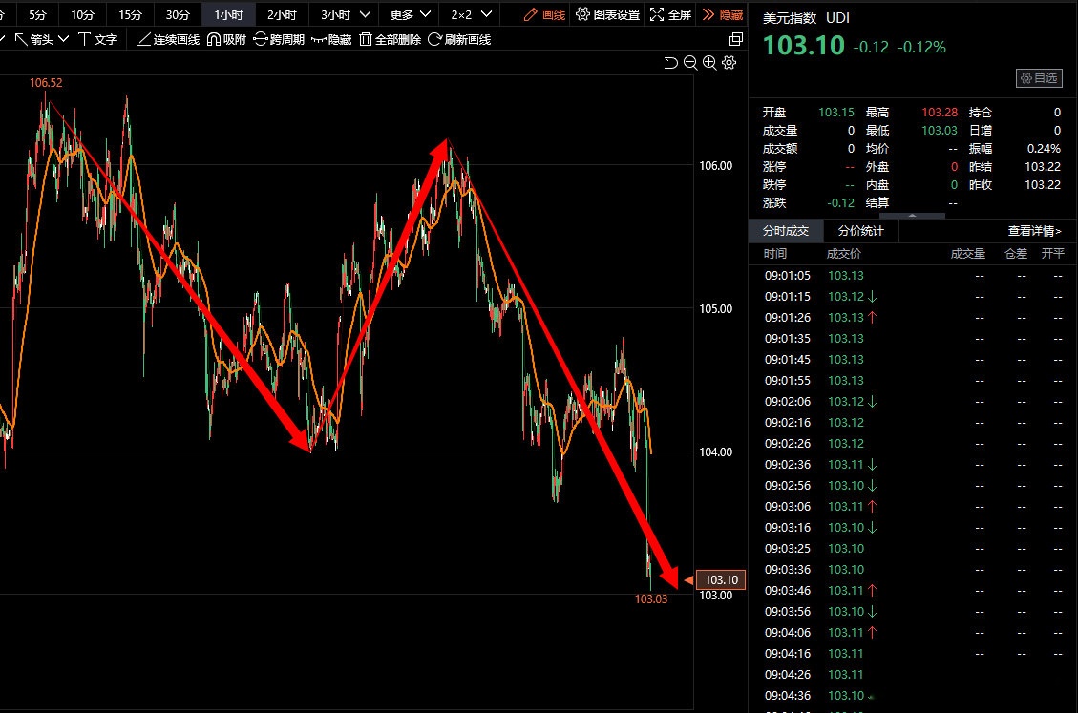Screen dimensions: 1078x713
Task: Click the undo icon above the chart
Action: coord(670,63)
